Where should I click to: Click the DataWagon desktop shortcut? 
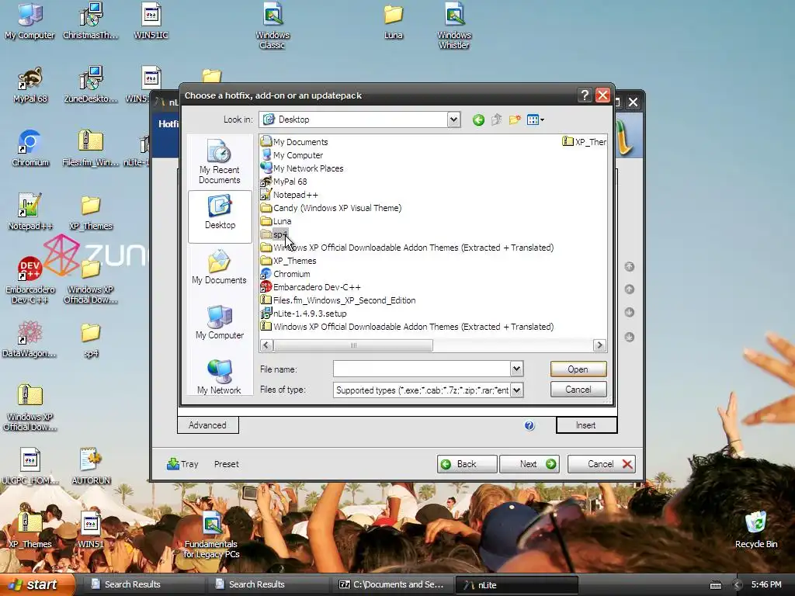tap(30, 339)
